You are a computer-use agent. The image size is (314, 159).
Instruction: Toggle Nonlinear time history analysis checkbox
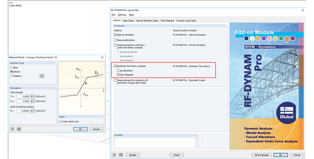[x=115, y=66]
